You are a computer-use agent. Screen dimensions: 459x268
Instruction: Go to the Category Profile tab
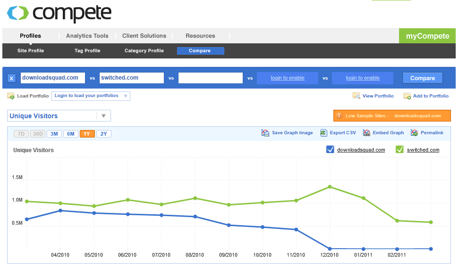click(144, 50)
